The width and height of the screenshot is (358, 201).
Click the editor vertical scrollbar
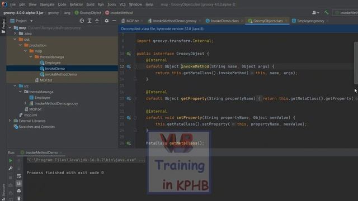pyautogui.click(x=356, y=63)
